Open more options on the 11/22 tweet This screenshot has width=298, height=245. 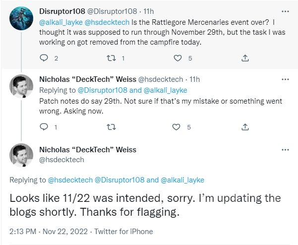[285, 150]
